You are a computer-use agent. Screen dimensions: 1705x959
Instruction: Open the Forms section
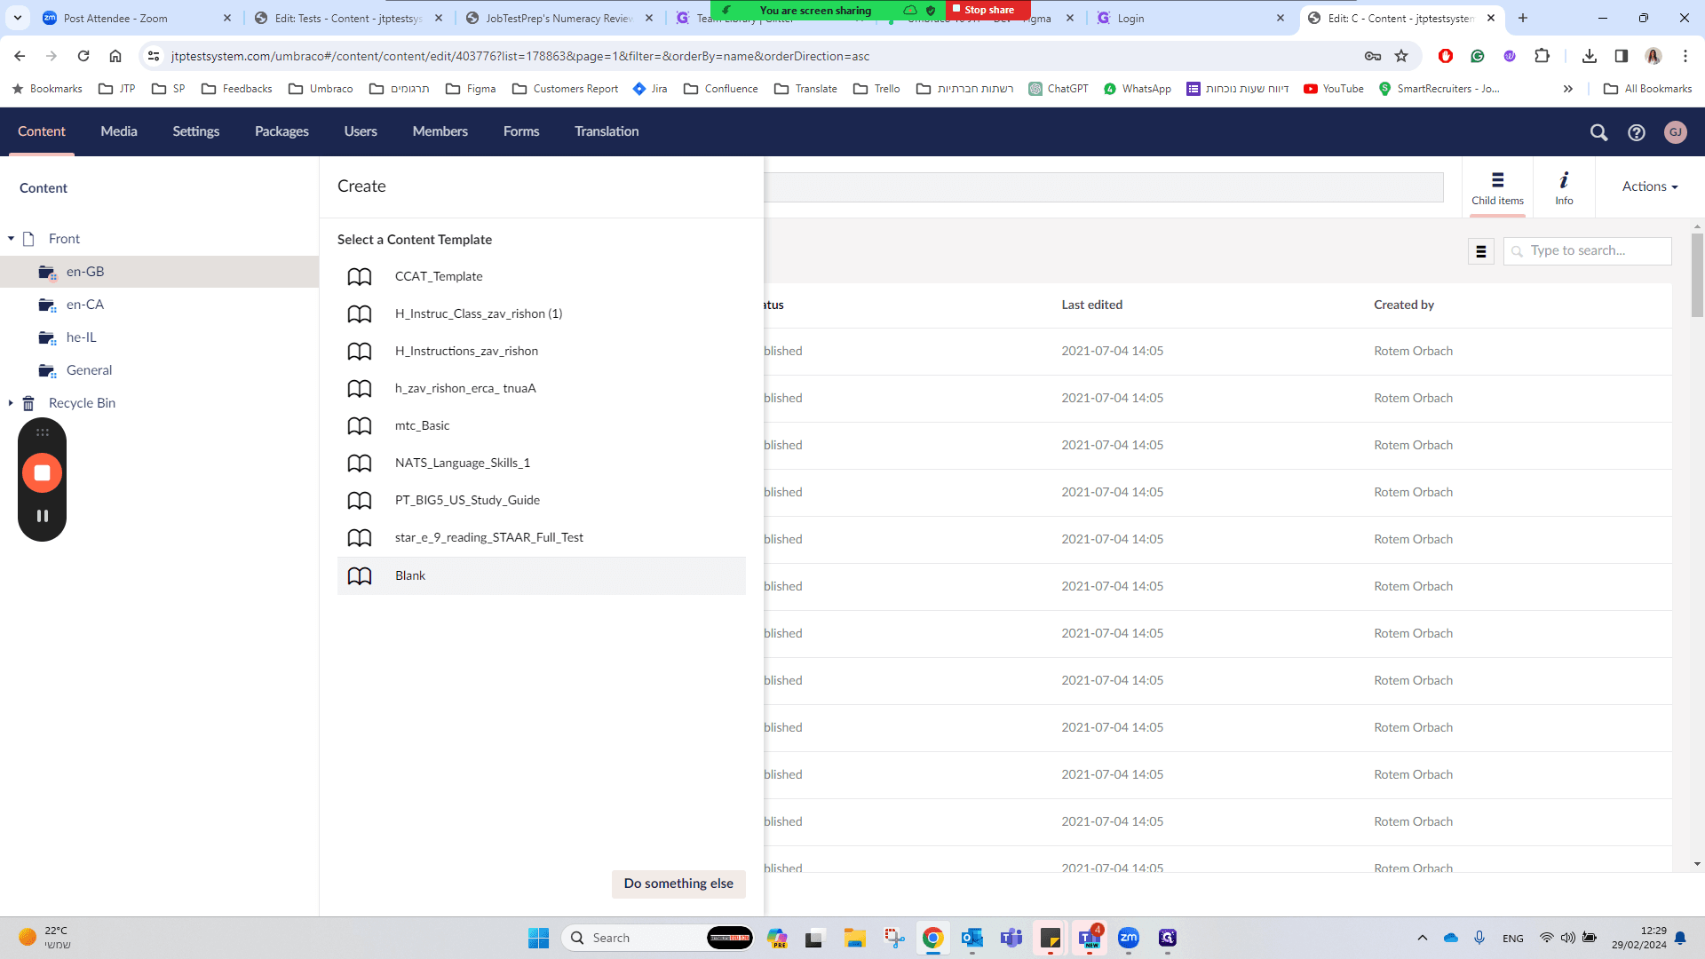click(x=521, y=131)
